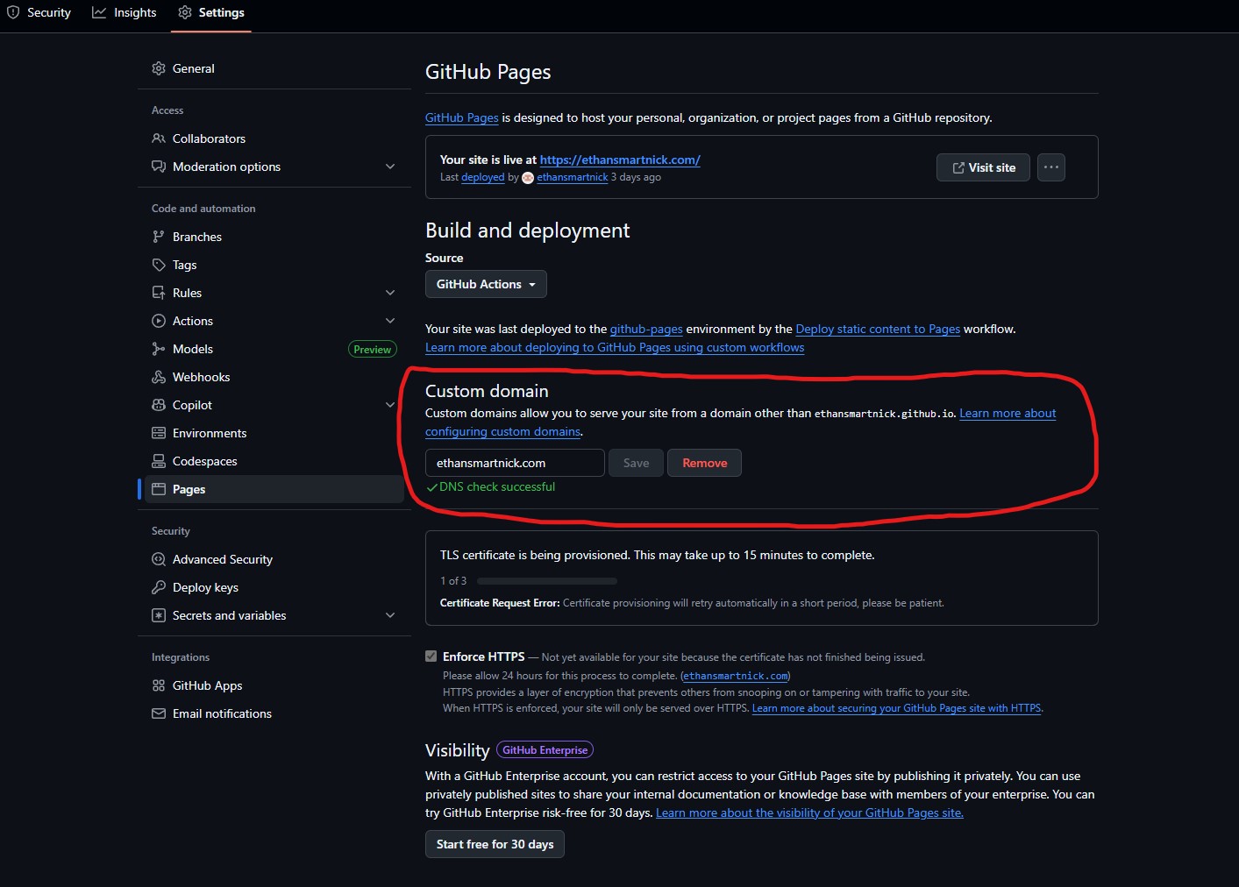Click the custom domain input field

[x=515, y=463]
